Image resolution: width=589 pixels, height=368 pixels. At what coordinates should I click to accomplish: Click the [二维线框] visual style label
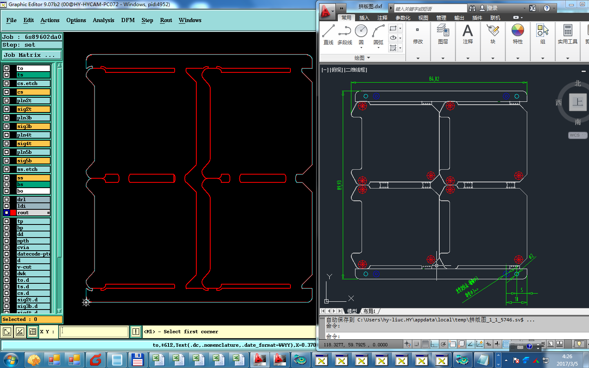(355, 70)
